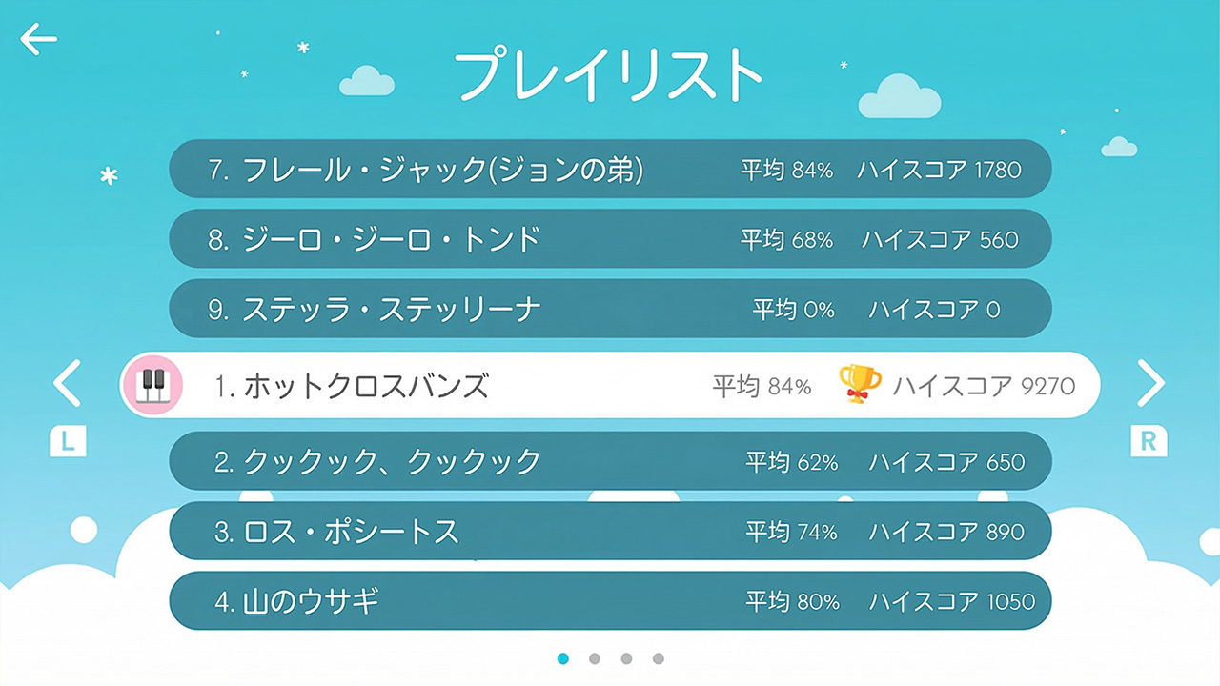The height and width of the screenshot is (686, 1220).
Task: Open song 8 ジーロ・ジーロ・トンド
Action: tap(610, 239)
